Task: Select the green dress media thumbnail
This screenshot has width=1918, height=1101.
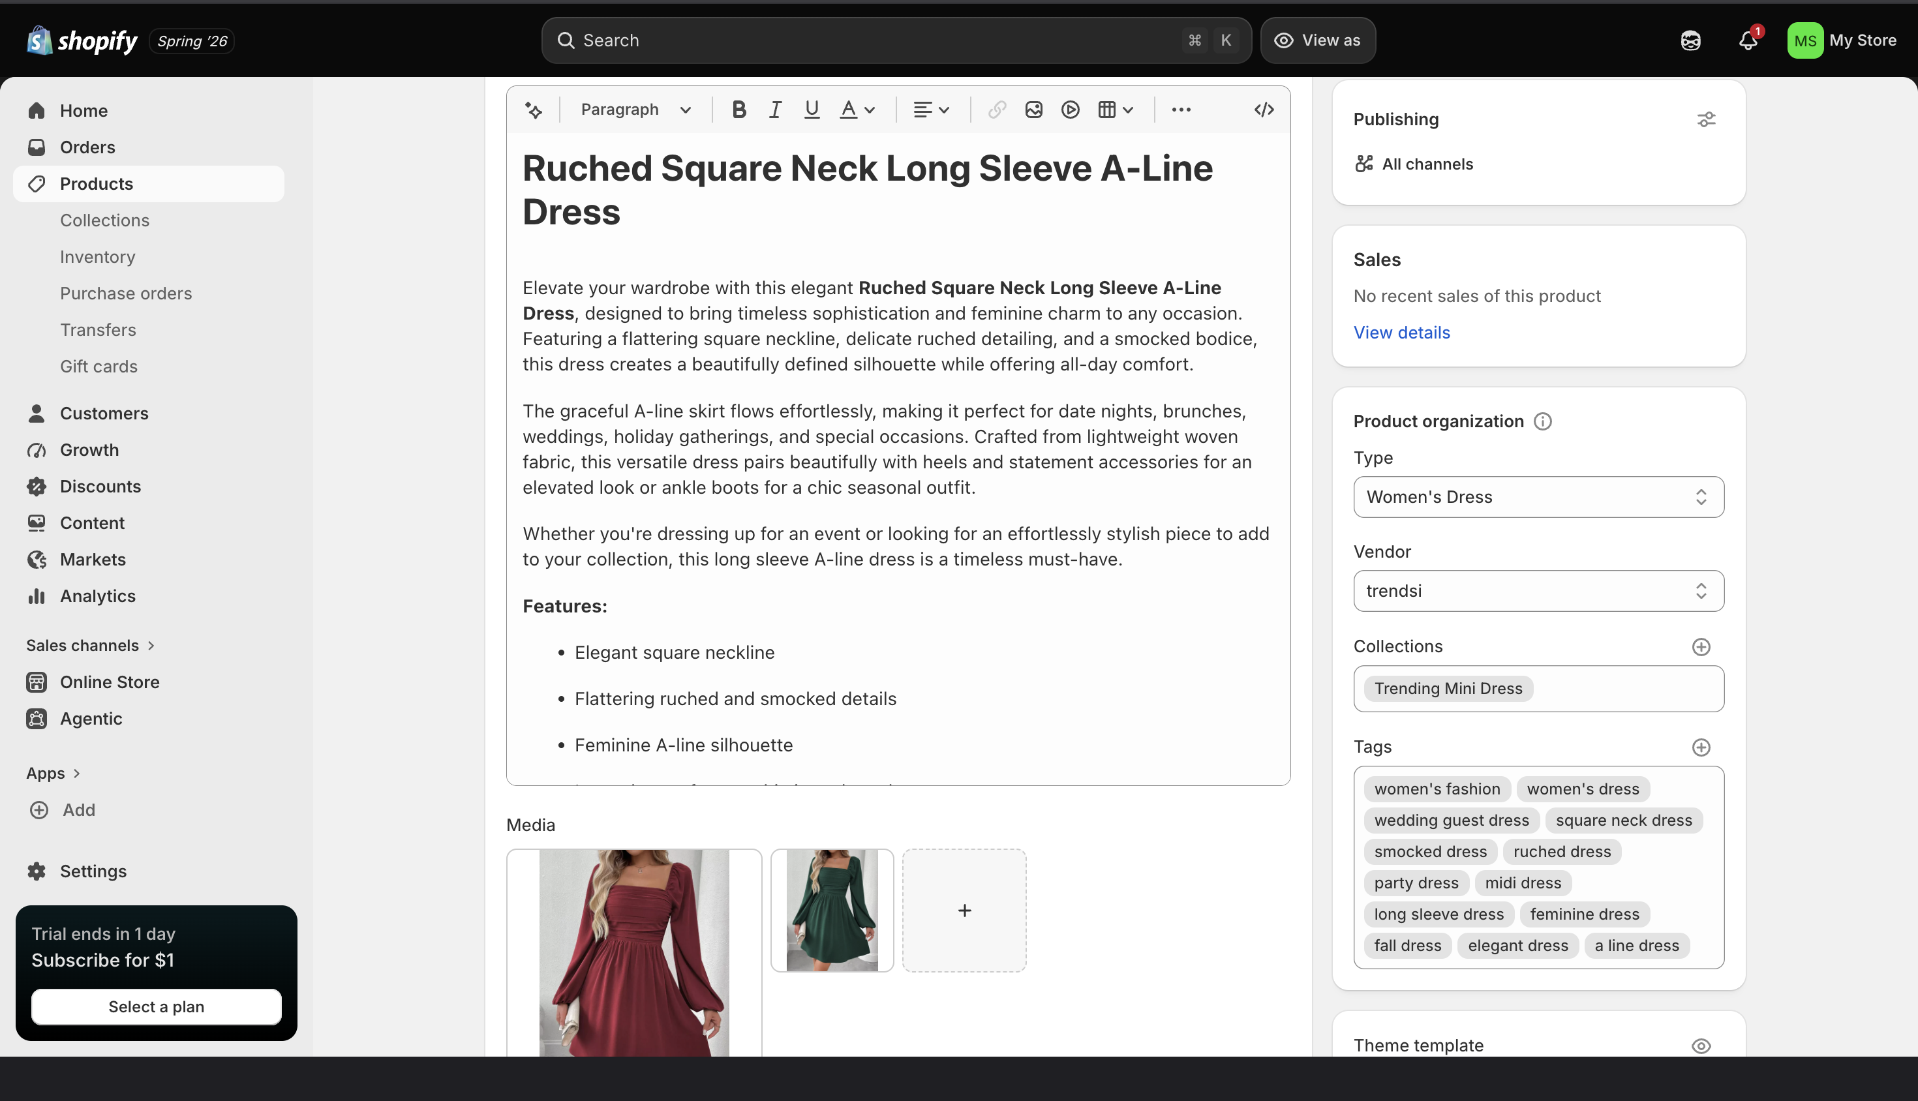Action: pyautogui.click(x=832, y=911)
